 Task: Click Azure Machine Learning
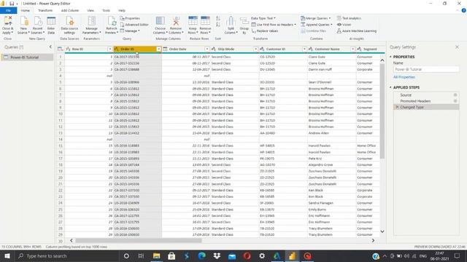coord(357,31)
